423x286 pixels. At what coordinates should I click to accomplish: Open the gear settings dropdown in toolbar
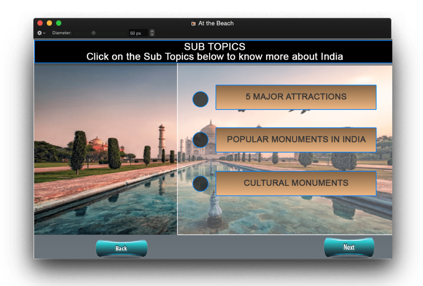[x=41, y=33]
